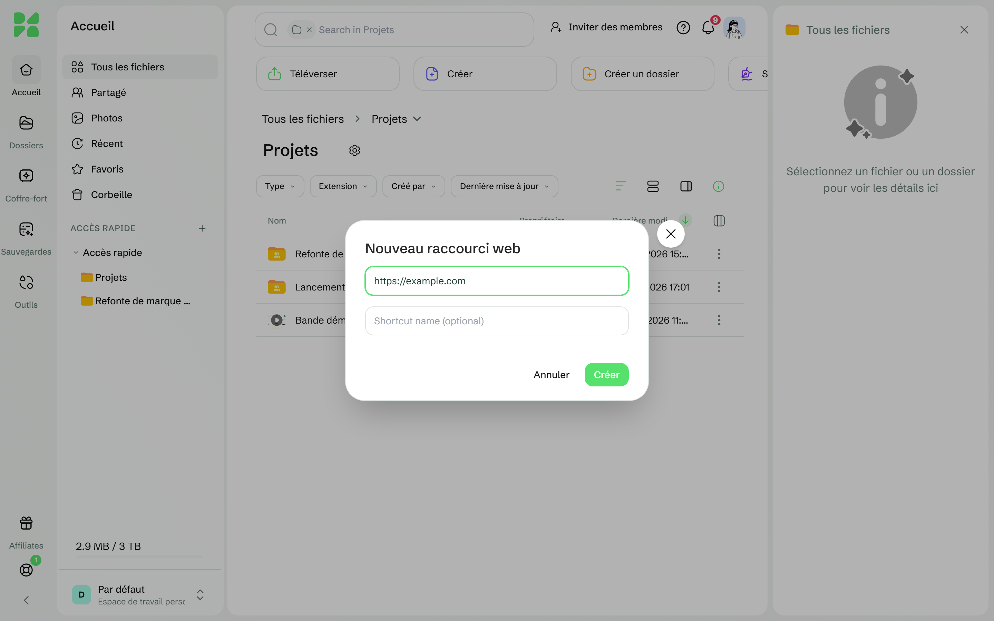Toggle the info details panel icon
Screen dimensions: 994x621
point(718,186)
